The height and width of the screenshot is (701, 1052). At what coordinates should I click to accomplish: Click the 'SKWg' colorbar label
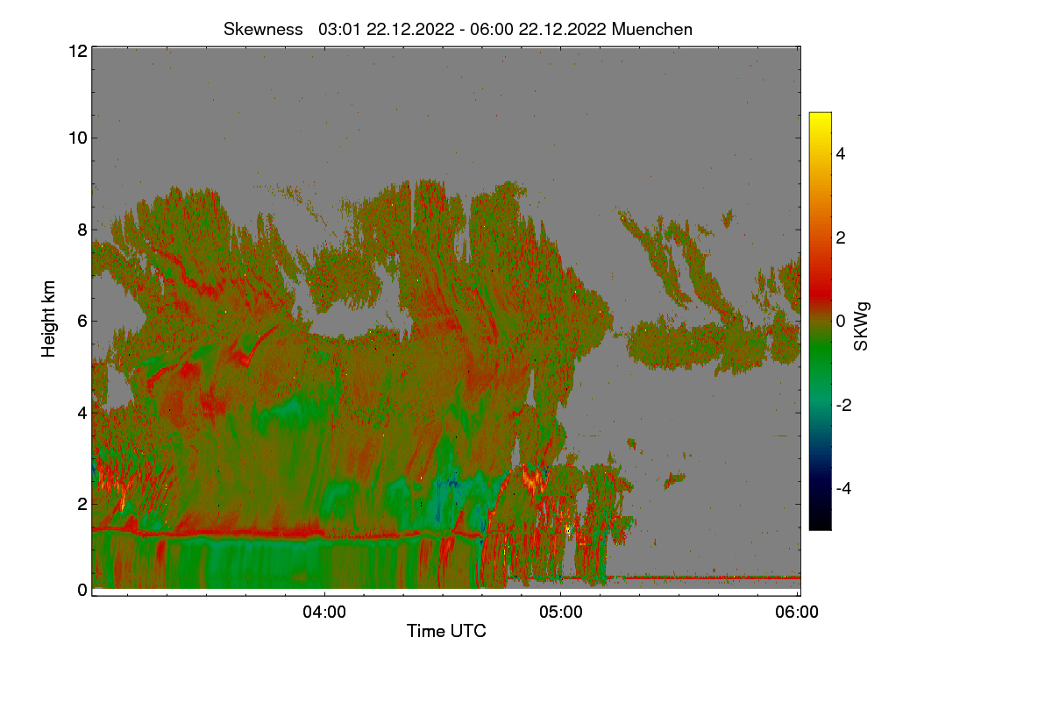863,326
